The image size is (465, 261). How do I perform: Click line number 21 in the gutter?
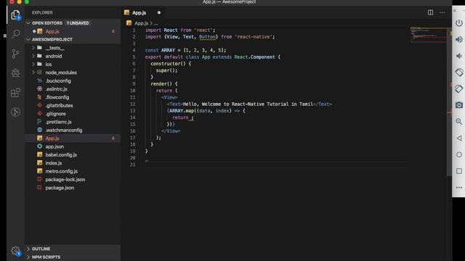[x=132, y=165]
